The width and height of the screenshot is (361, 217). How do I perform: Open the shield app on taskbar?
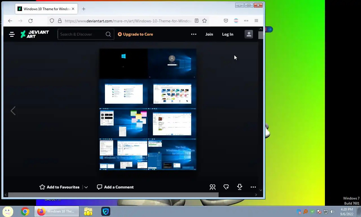(x=106, y=211)
